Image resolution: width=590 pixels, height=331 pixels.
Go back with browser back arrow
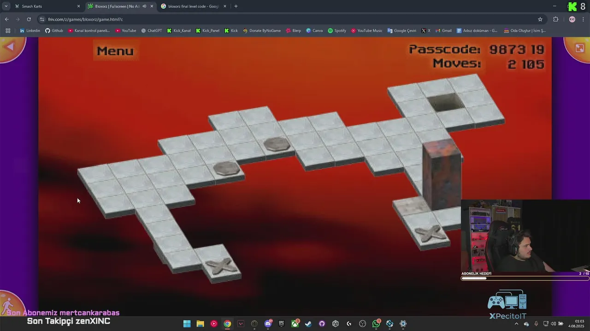[6, 19]
